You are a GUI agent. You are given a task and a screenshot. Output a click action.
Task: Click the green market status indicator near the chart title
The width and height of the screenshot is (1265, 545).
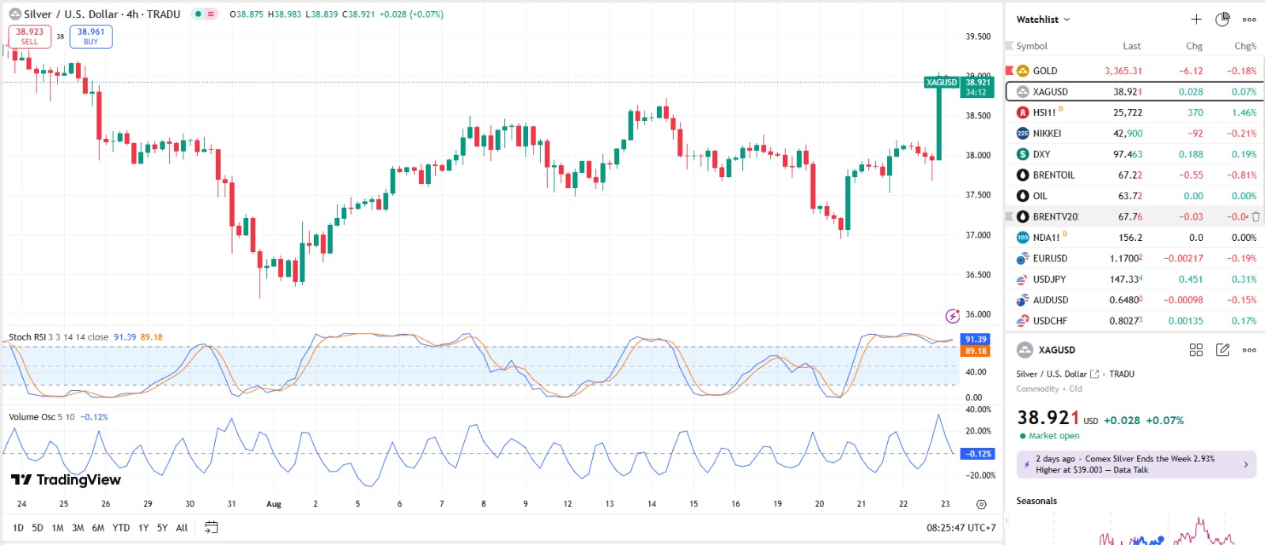[x=198, y=14]
